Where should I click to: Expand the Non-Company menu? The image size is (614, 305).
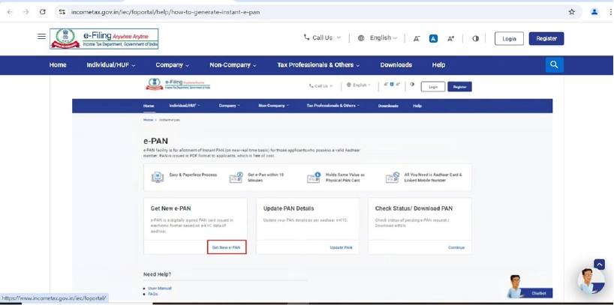233,65
